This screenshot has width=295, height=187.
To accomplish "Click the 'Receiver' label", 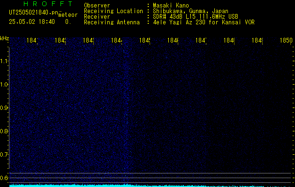I will pyautogui.click(x=97, y=17).
